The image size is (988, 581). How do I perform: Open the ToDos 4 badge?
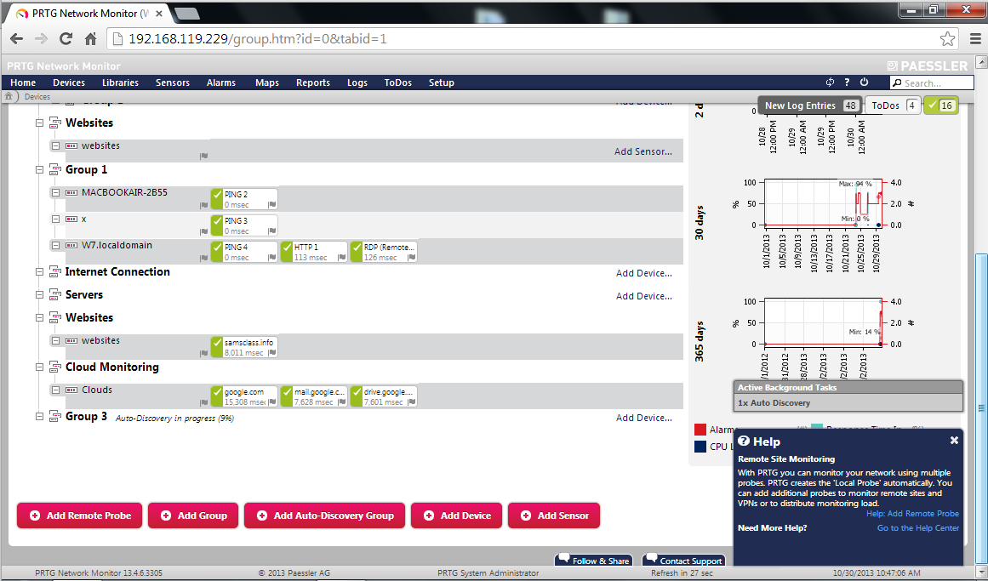pos(893,105)
